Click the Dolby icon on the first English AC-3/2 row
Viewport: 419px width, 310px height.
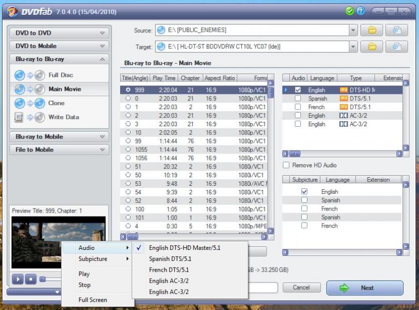[x=343, y=116]
